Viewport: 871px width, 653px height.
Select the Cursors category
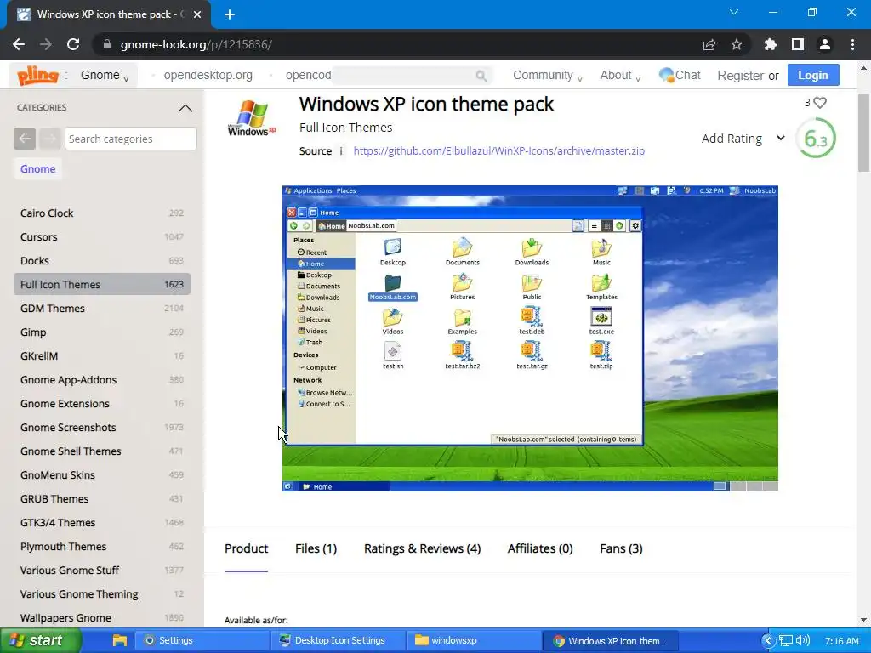102,237
